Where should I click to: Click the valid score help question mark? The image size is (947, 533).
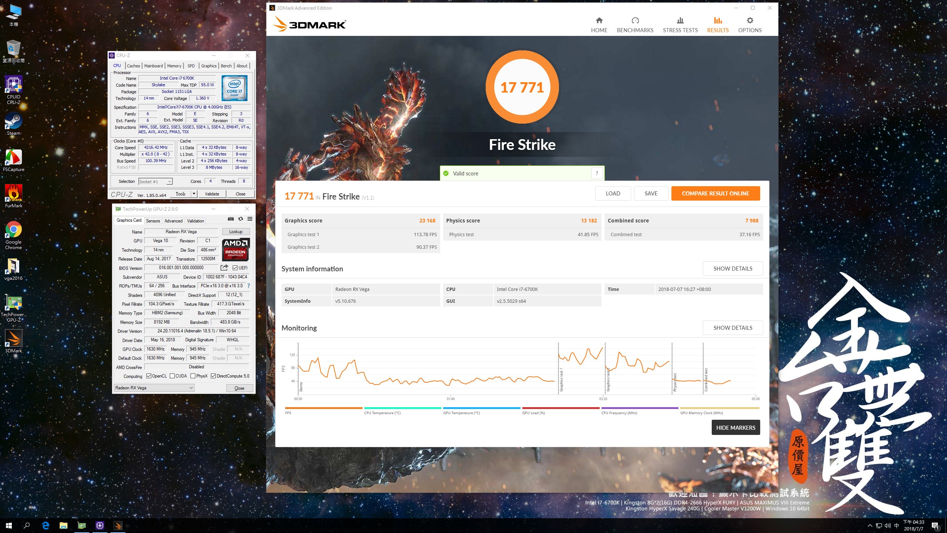597,173
